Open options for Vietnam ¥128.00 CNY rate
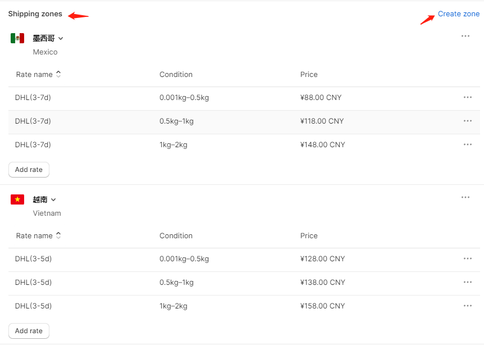484x345 pixels. (468, 258)
